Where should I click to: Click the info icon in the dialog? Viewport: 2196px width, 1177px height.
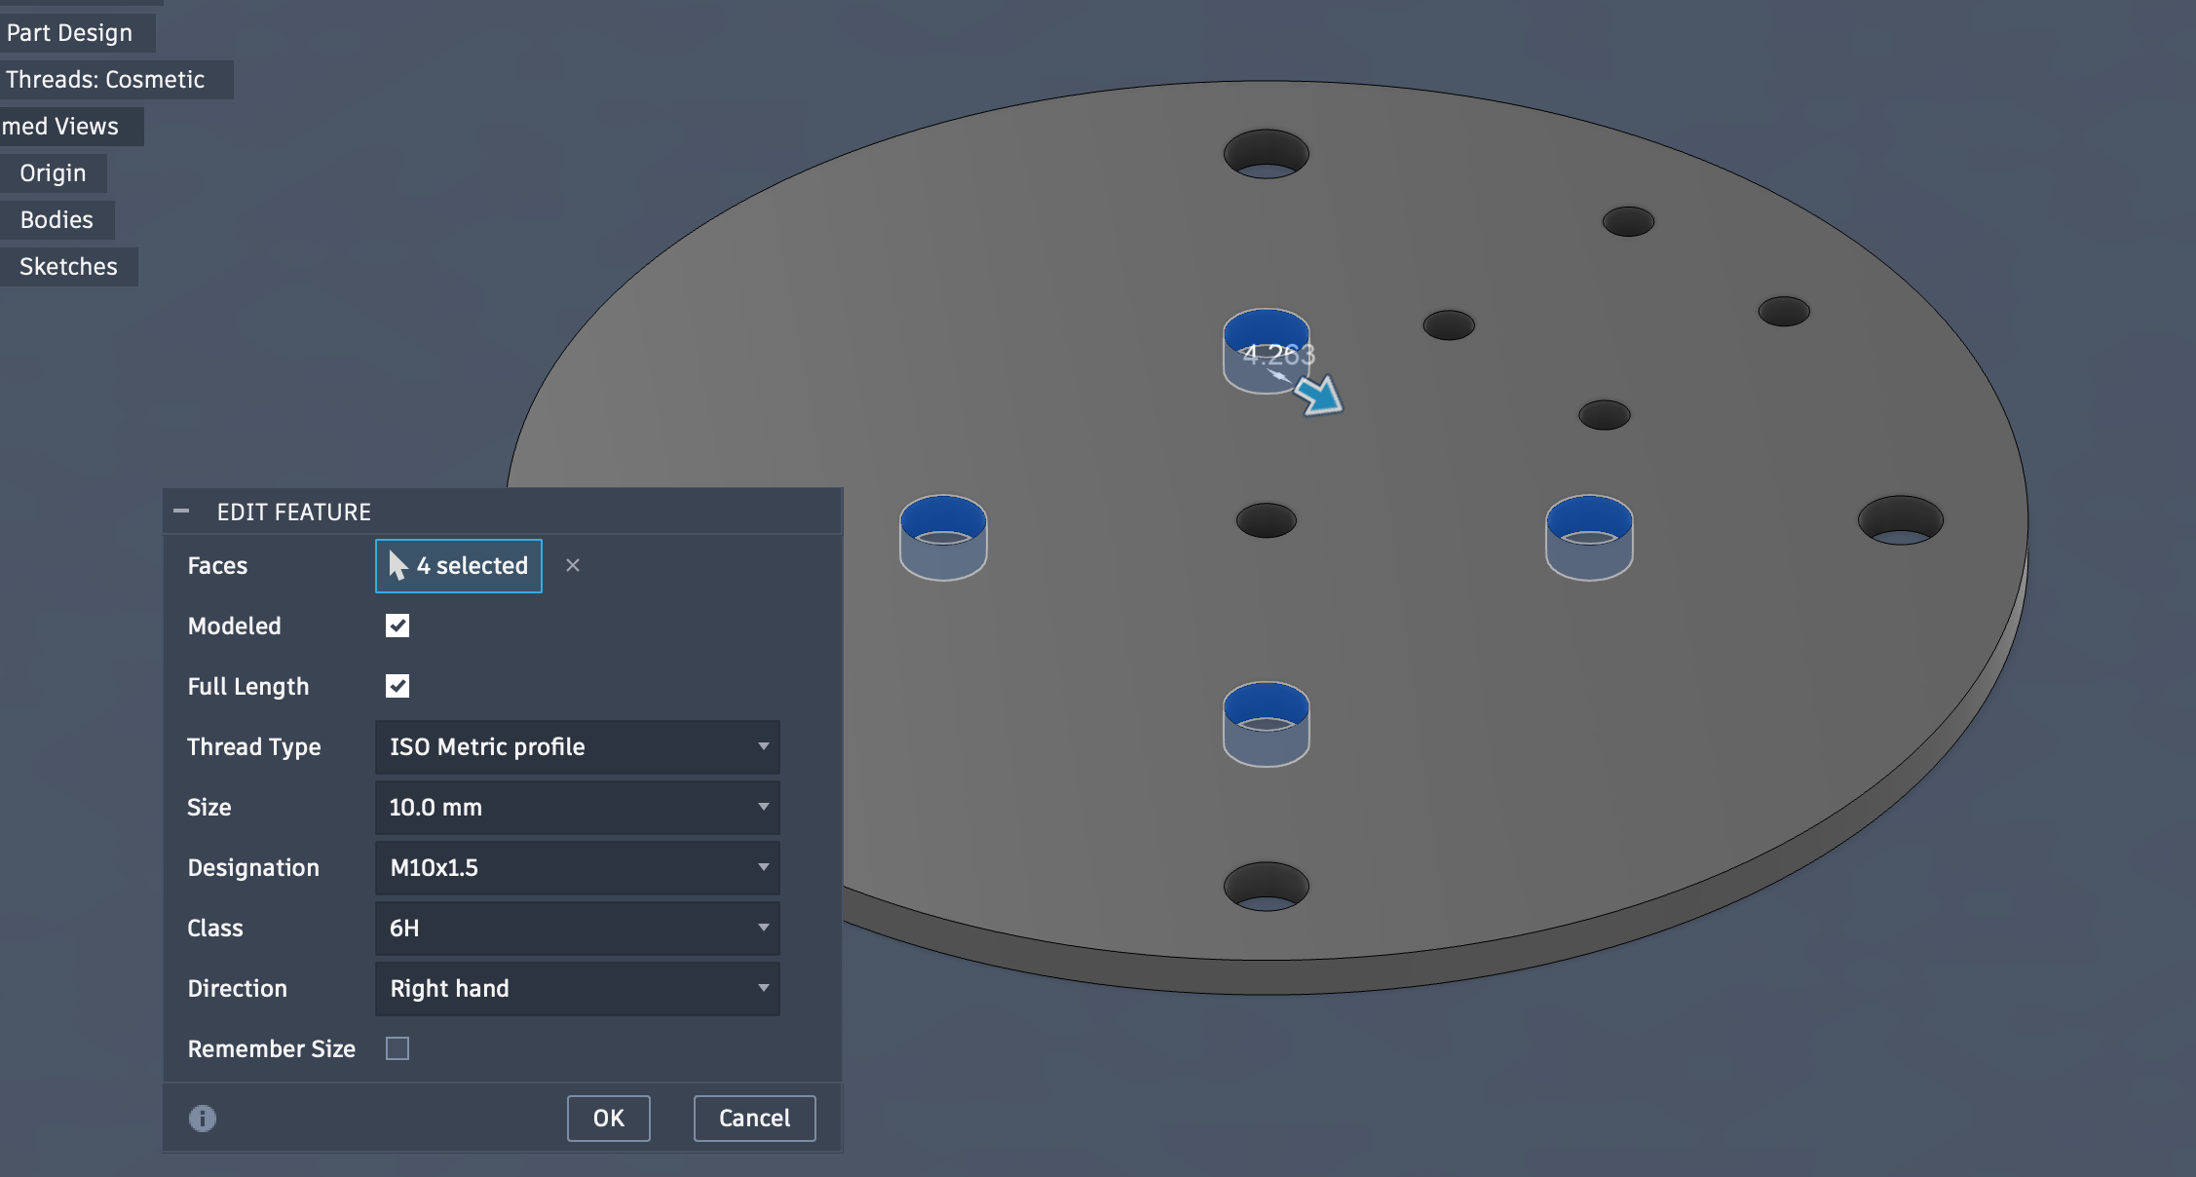203,1118
